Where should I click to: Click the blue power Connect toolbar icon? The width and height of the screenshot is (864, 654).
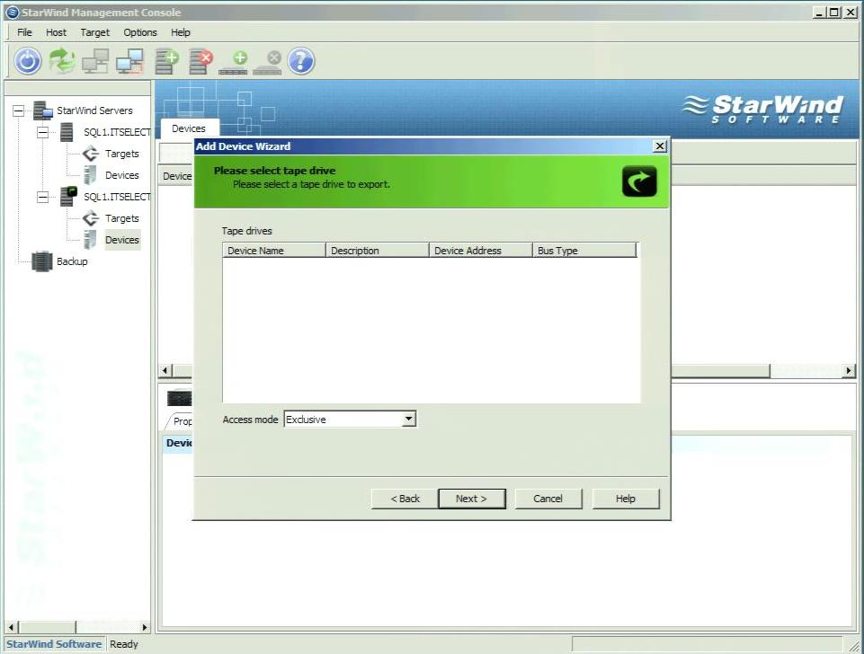click(x=28, y=60)
